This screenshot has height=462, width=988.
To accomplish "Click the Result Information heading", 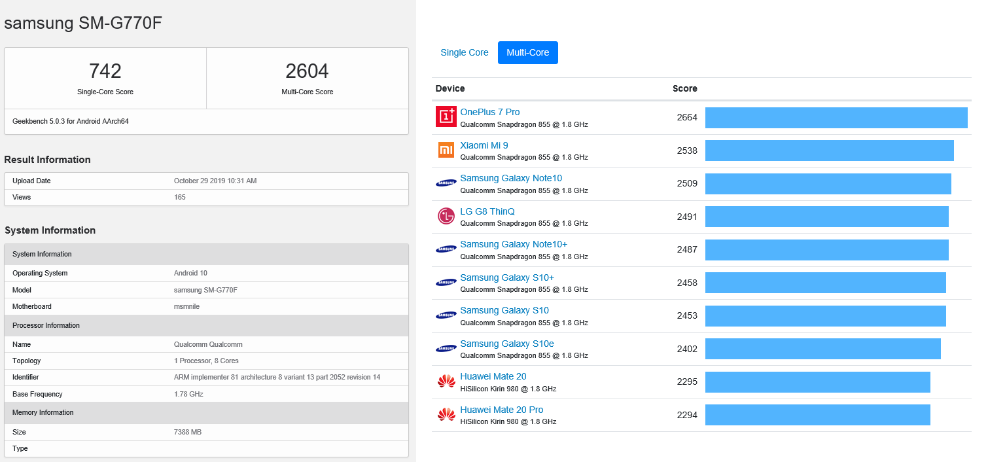I will (x=47, y=160).
